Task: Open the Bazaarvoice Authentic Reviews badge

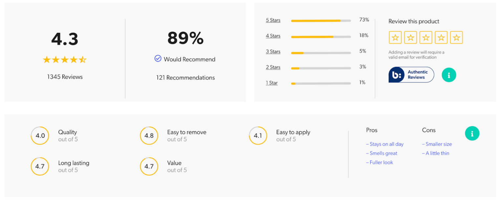Action: [x=411, y=75]
